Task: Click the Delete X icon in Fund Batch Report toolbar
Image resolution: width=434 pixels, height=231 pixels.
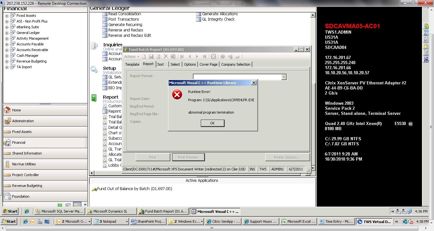Action: tap(166, 56)
